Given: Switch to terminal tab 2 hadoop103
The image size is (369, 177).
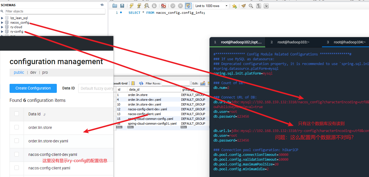Looking at the screenshot, I should tap(293, 42).
